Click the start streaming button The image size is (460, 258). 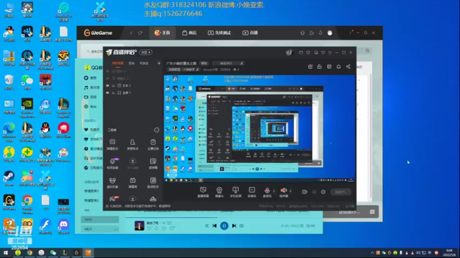click(341, 192)
